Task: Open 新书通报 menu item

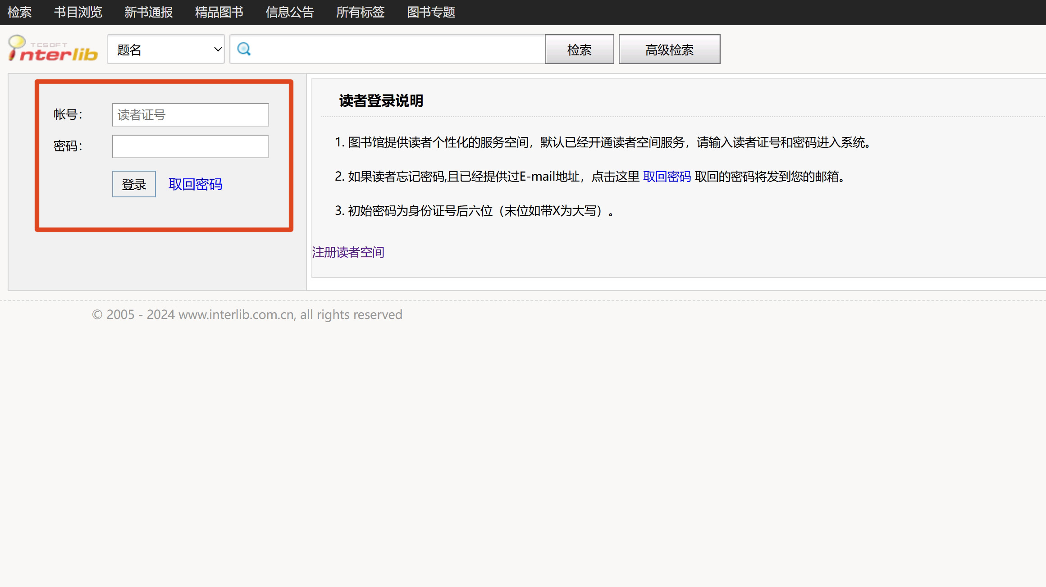Action: click(149, 12)
